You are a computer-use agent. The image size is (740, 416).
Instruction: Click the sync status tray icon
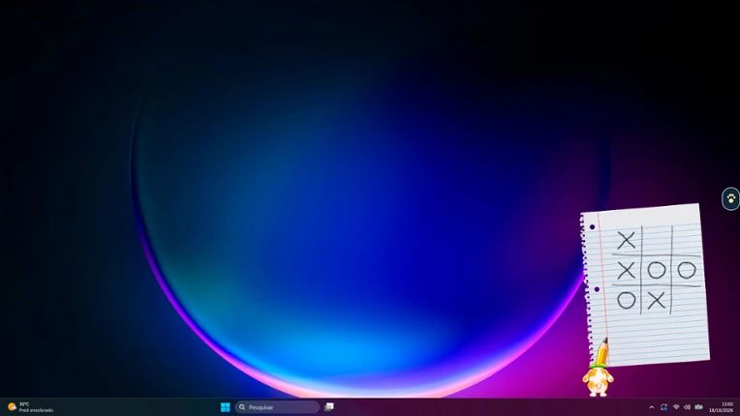(664, 407)
